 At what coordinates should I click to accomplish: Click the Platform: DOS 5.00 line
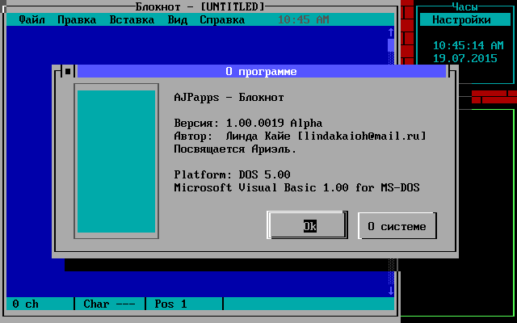[232, 174]
